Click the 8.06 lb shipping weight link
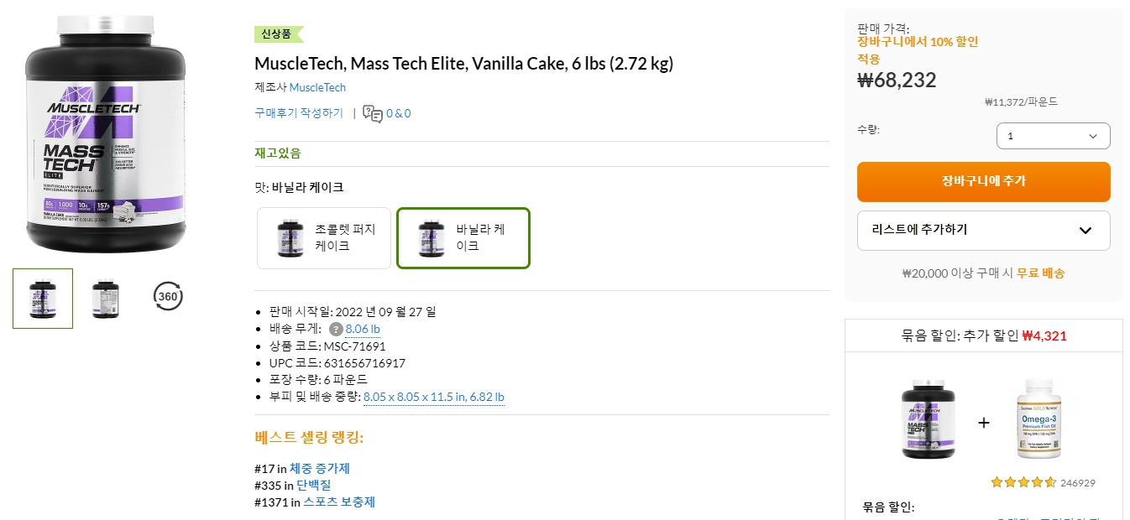The height and width of the screenshot is (520, 1130). click(x=362, y=329)
